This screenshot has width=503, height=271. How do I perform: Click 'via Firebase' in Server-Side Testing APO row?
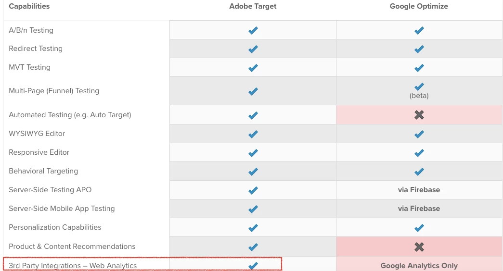pos(419,190)
